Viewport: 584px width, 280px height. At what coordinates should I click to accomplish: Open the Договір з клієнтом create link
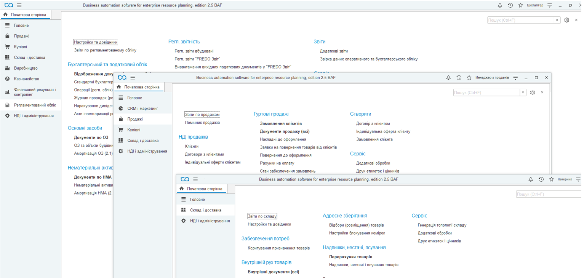pos(373,123)
